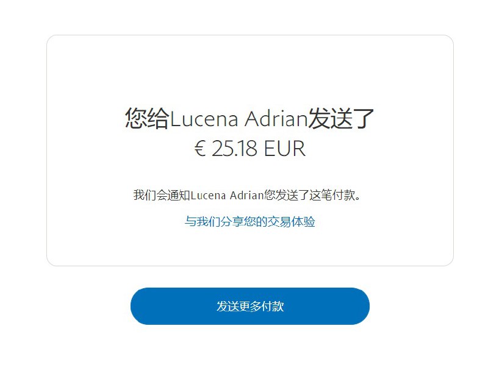Viewport: 488px width, 365px height.
Task: Click the euro € symbol before amount
Action: pos(200,148)
